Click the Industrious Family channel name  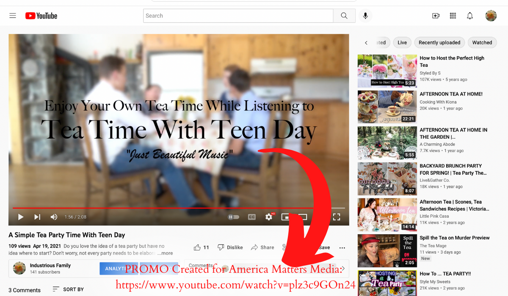pos(50,266)
